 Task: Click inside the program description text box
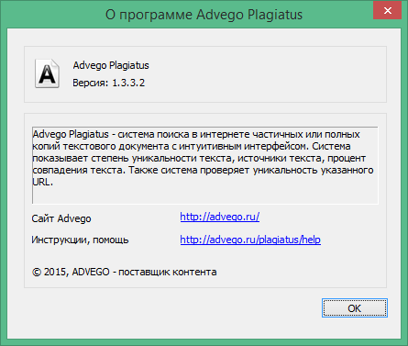pyautogui.click(x=205, y=165)
